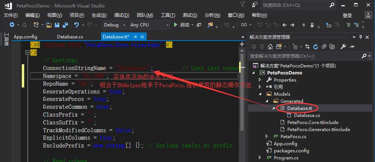Click the uncomment selection lines icon
The height and width of the screenshot is (162, 375).
coord(356,25)
